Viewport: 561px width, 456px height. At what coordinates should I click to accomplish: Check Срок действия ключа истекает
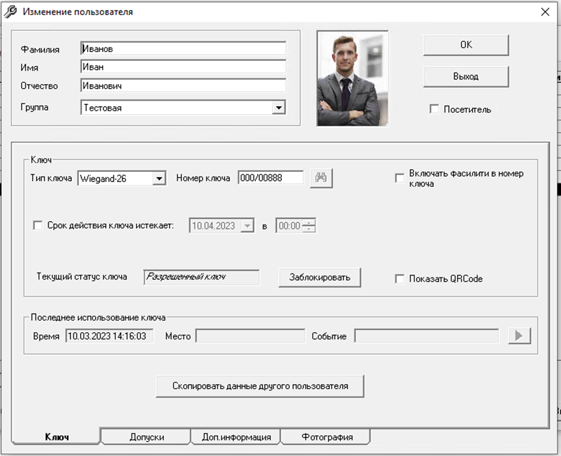(38, 225)
